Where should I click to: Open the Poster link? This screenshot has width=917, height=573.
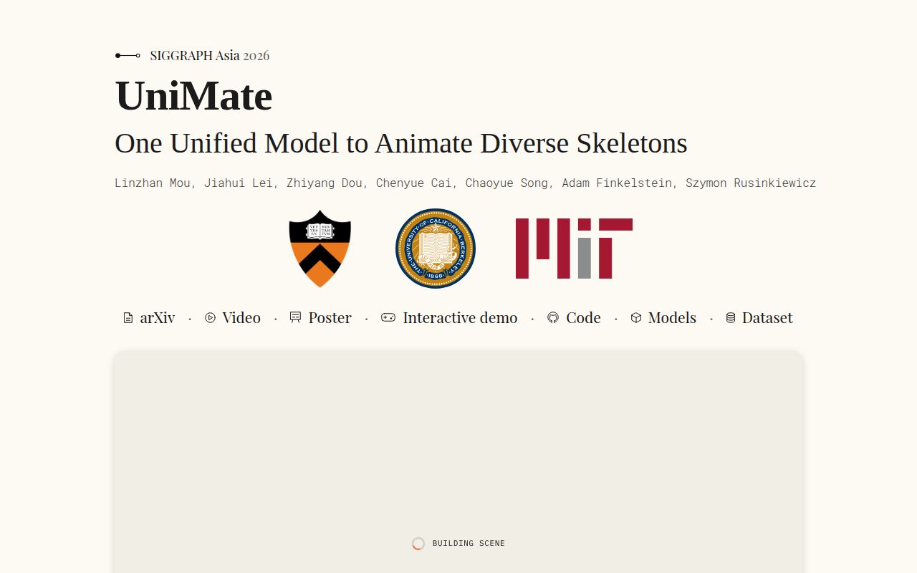coord(320,318)
